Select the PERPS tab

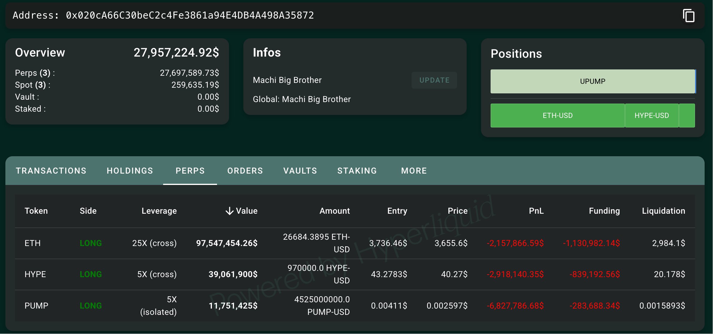point(190,171)
